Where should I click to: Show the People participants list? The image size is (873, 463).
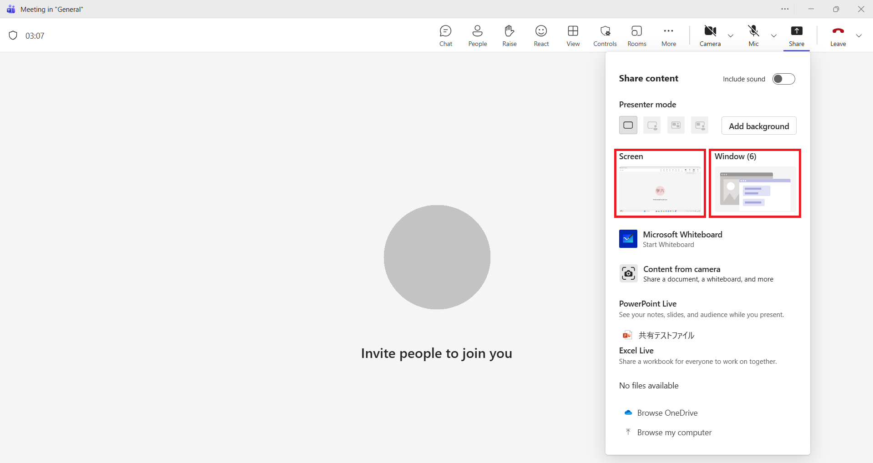tap(477, 35)
